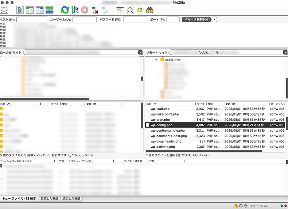This screenshot has height=209, width=288.
Task: Select wp-config-sample.php in remote file list
Action: 167,130
